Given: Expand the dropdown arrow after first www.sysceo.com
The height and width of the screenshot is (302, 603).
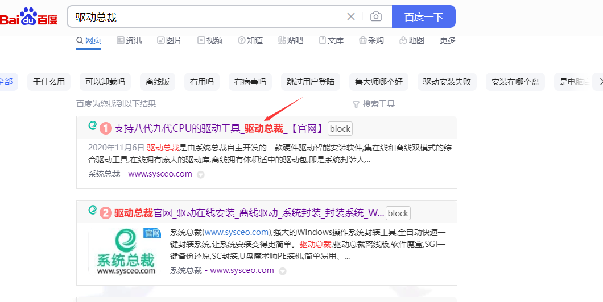Looking at the screenshot, I should [200, 175].
